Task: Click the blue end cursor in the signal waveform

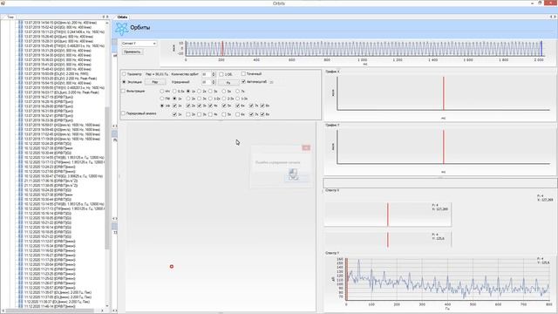Action: click(541, 49)
